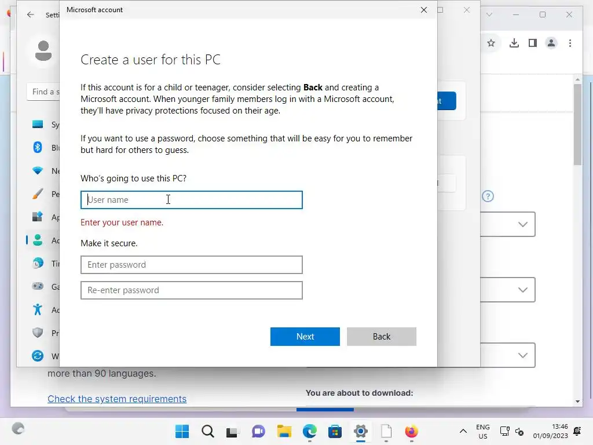Bookmark page with browser star icon

pos(491,43)
